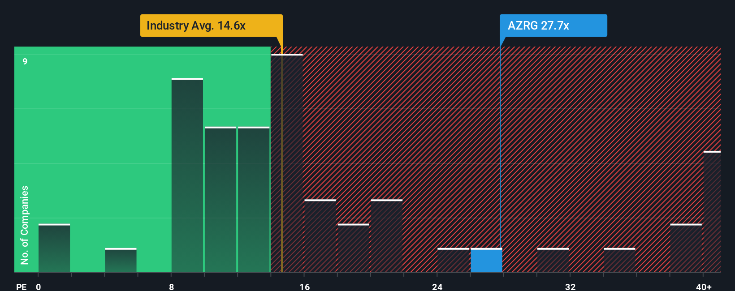Image resolution: width=735 pixels, height=291 pixels.
Task: Click the AZRG 27.7x label
Action: tap(553, 26)
